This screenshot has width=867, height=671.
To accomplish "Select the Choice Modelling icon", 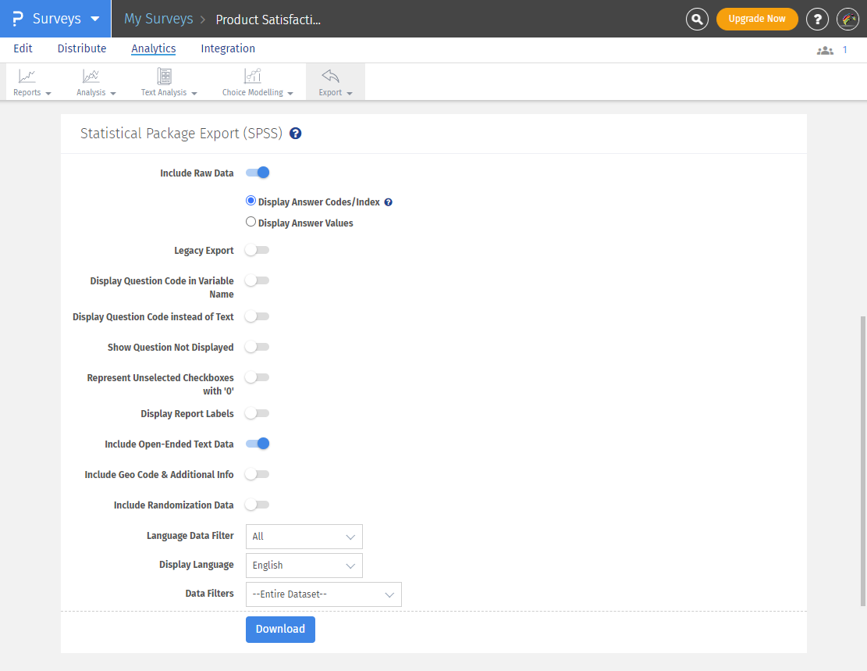I will pyautogui.click(x=251, y=81).
